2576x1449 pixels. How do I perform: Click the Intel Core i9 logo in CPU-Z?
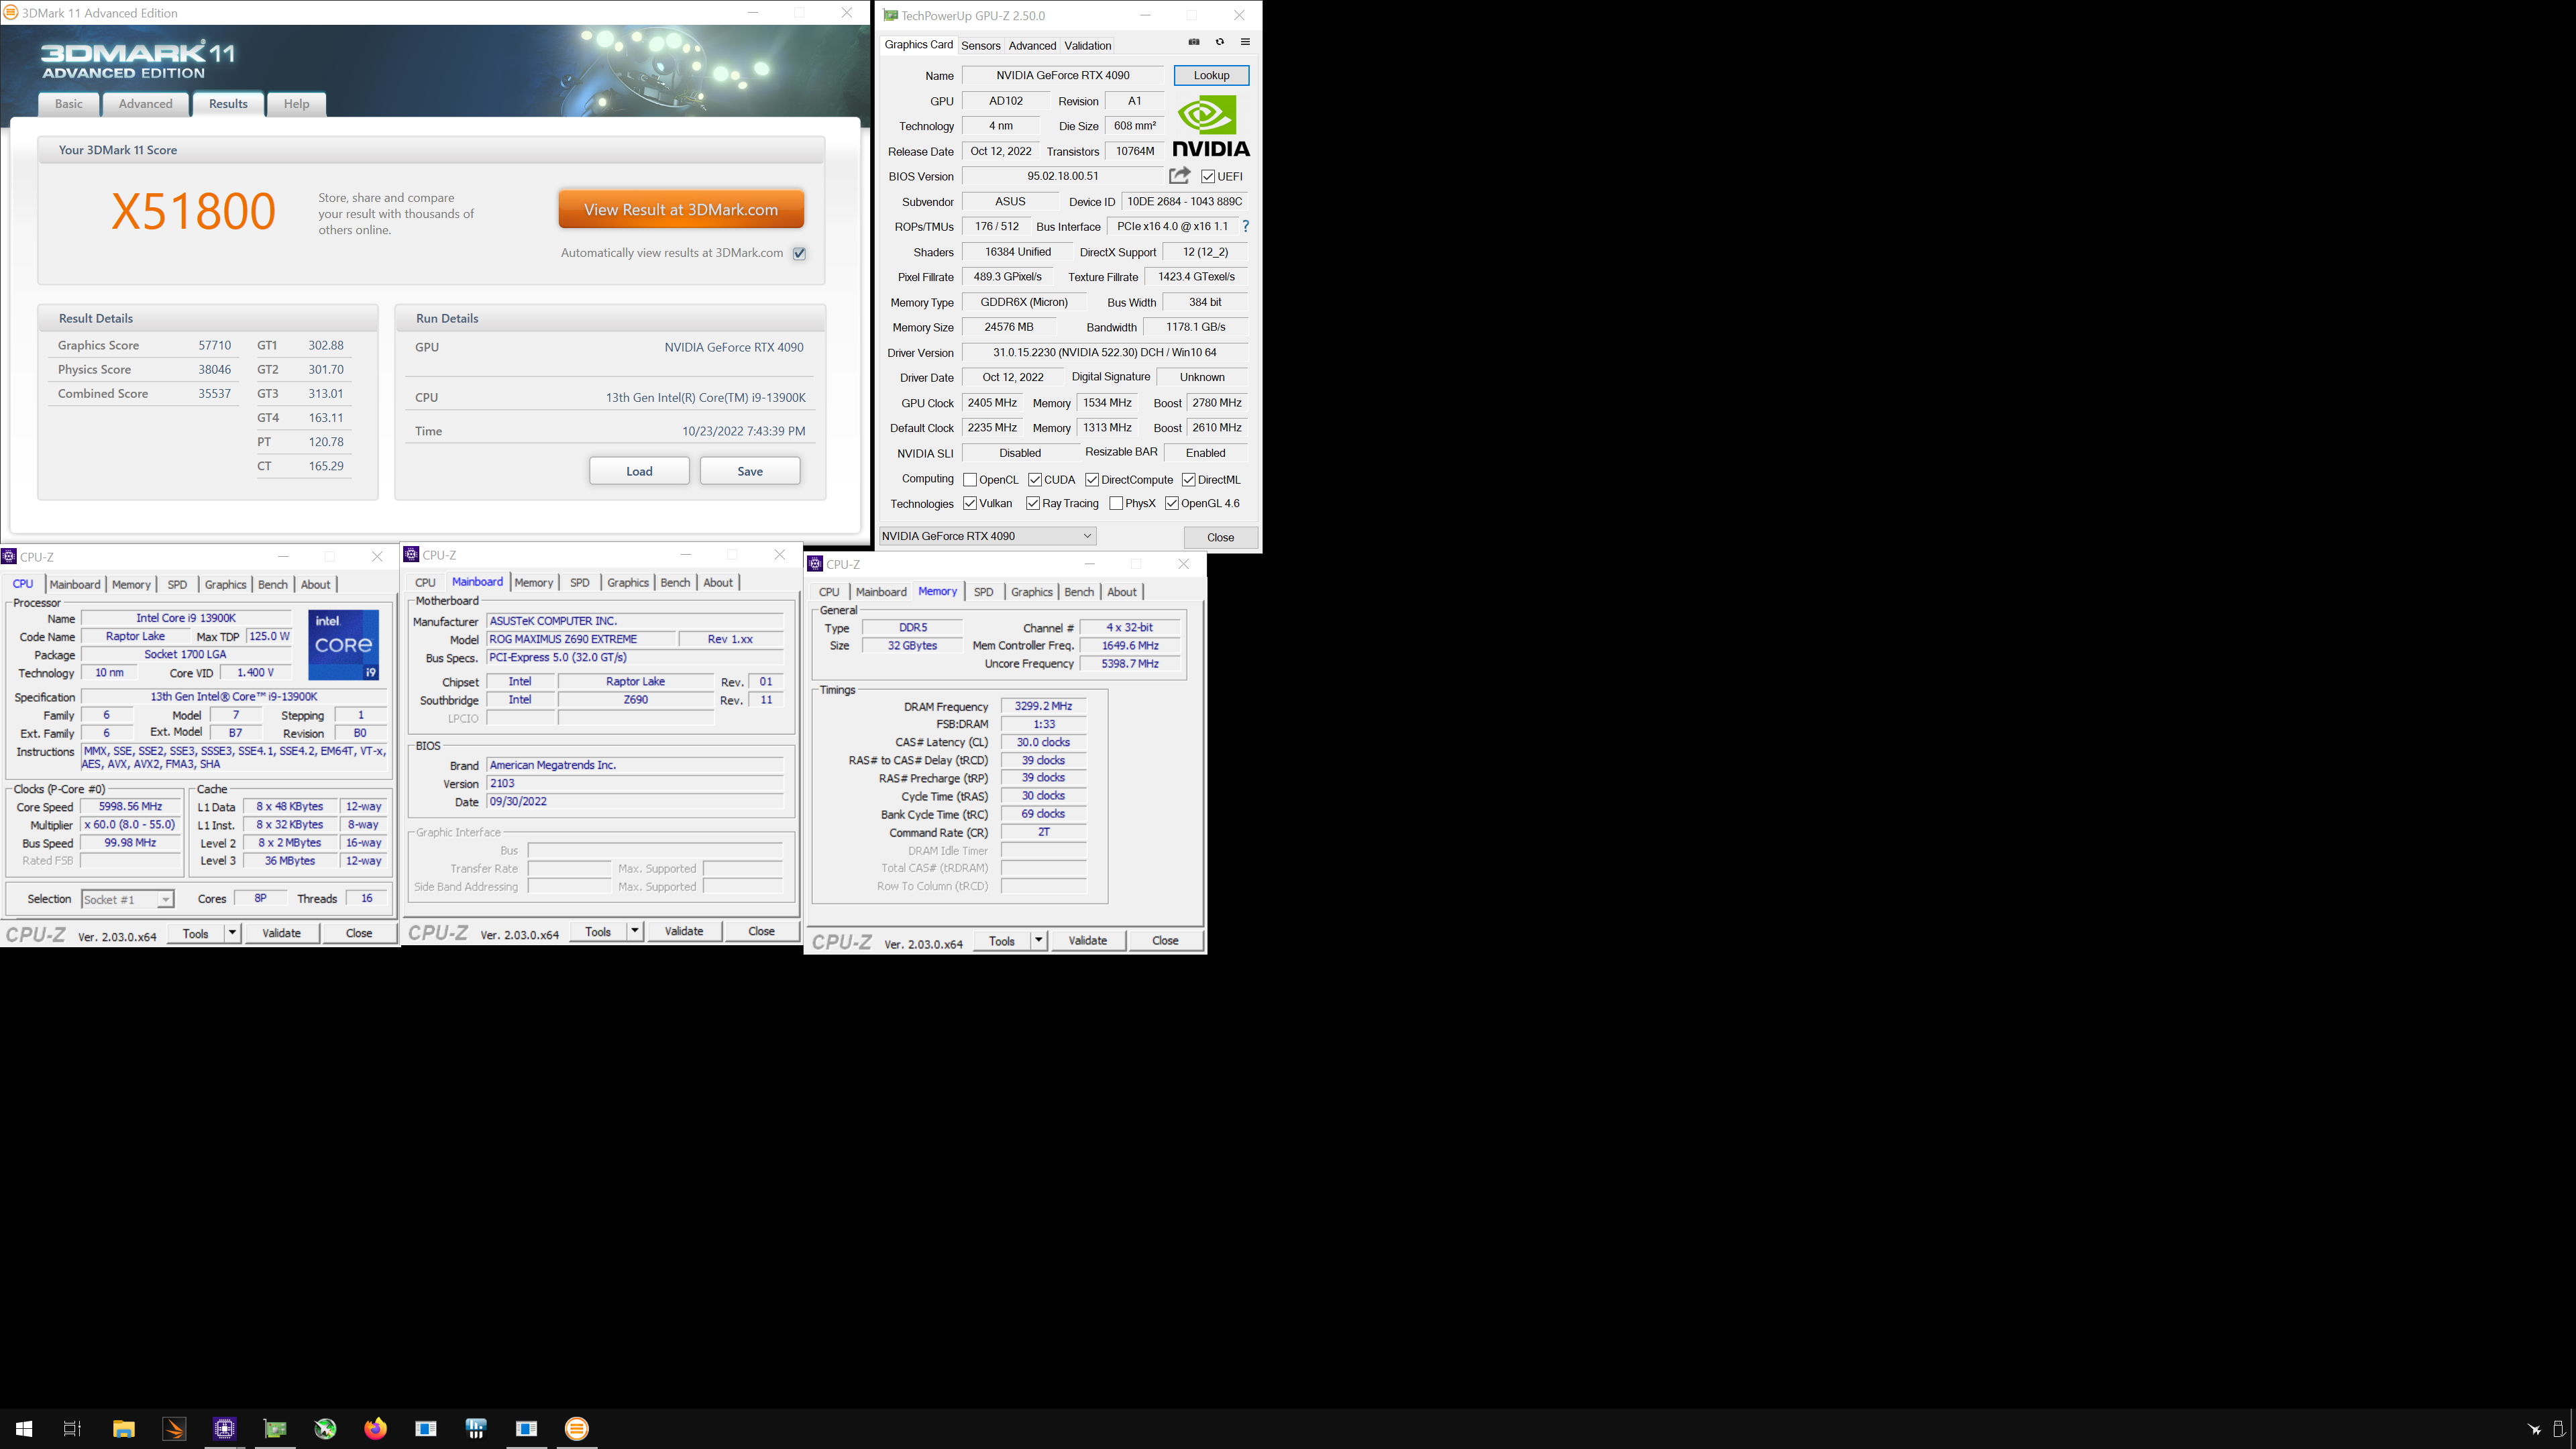(x=343, y=645)
